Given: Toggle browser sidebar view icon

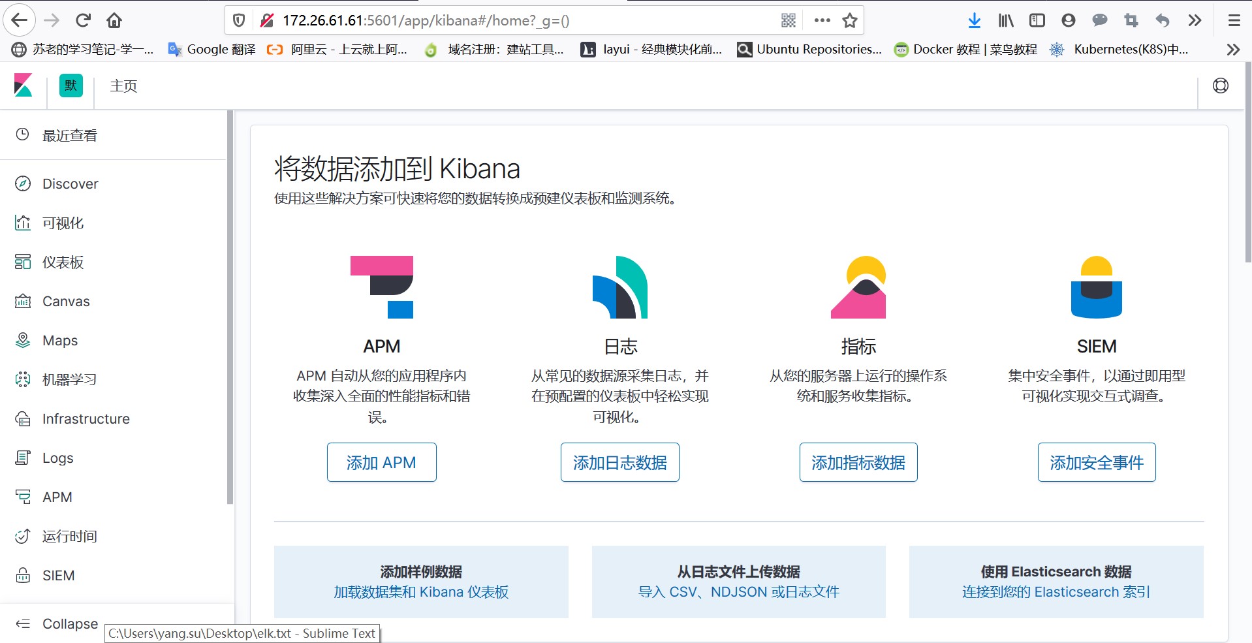Looking at the screenshot, I should click(x=1037, y=20).
